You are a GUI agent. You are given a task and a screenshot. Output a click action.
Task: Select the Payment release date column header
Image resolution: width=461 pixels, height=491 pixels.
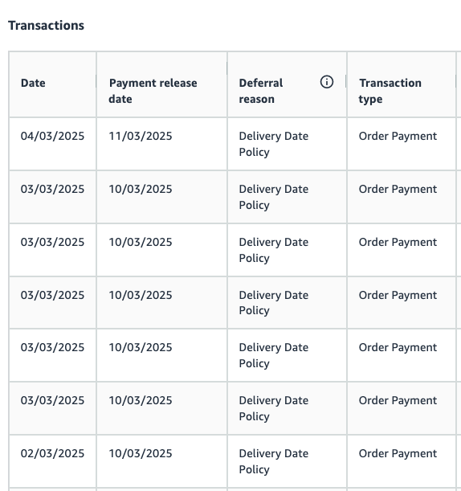pyautogui.click(x=153, y=91)
